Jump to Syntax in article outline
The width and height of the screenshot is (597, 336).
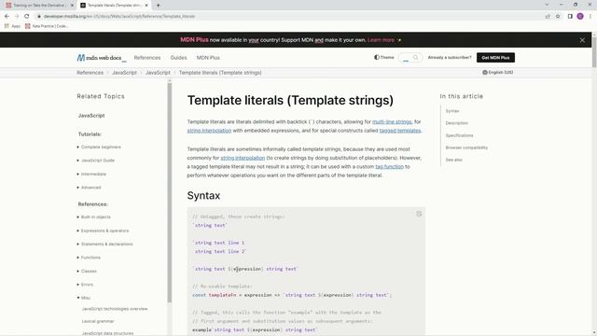pyautogui.click(x=452, y=111)
